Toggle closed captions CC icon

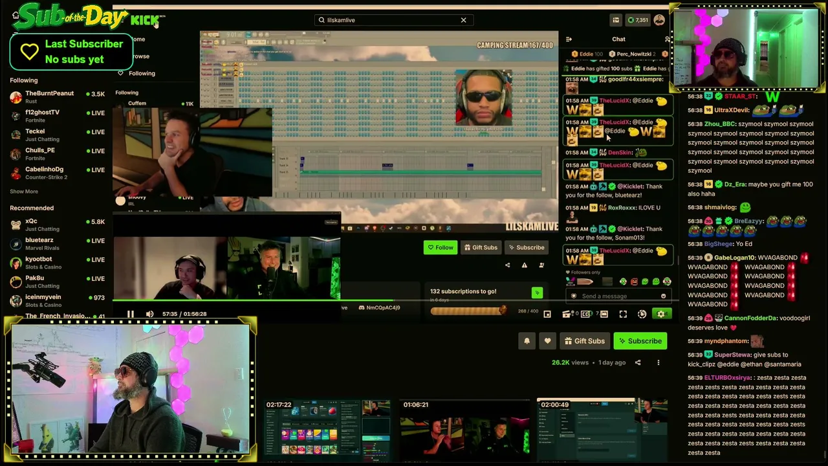click(x=585, y=314)
